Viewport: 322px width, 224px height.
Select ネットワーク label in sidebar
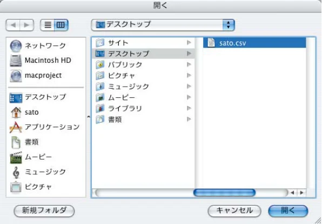tap(45, 45)
